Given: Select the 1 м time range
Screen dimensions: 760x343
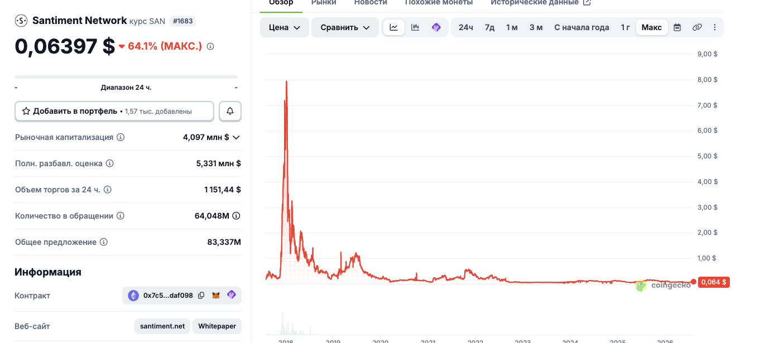Looking at the screenshot, I should pyautogui.click(x=512, y=27).
